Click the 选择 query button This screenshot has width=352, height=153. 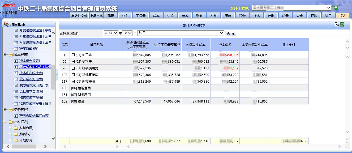click(x=231, y=33)
